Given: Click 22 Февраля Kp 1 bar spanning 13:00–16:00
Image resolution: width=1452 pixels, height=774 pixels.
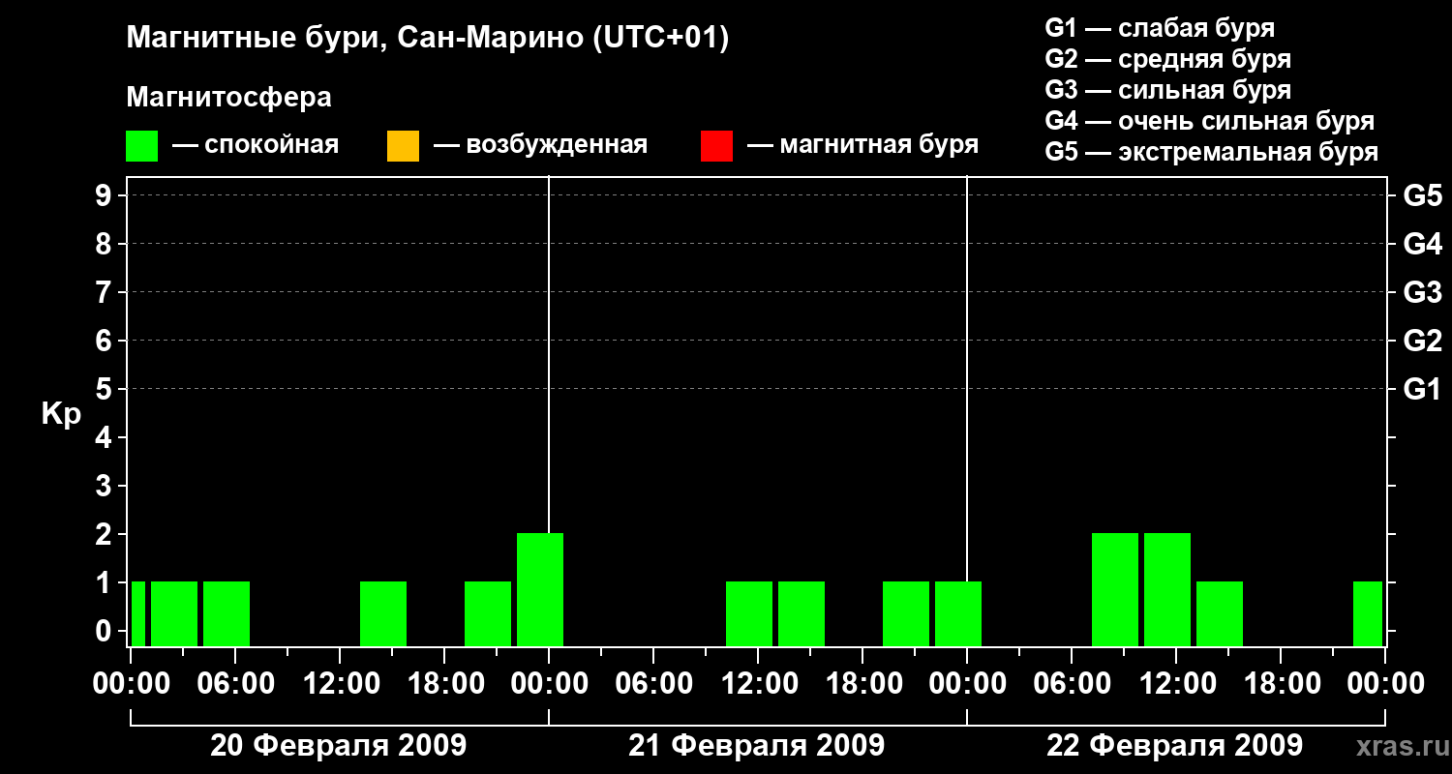Looking at the screenshot, I should tap(1220, 613).
